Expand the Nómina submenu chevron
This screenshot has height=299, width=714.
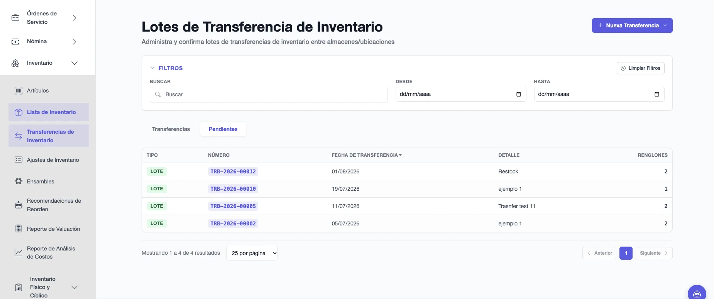click(x=74, y=42)
